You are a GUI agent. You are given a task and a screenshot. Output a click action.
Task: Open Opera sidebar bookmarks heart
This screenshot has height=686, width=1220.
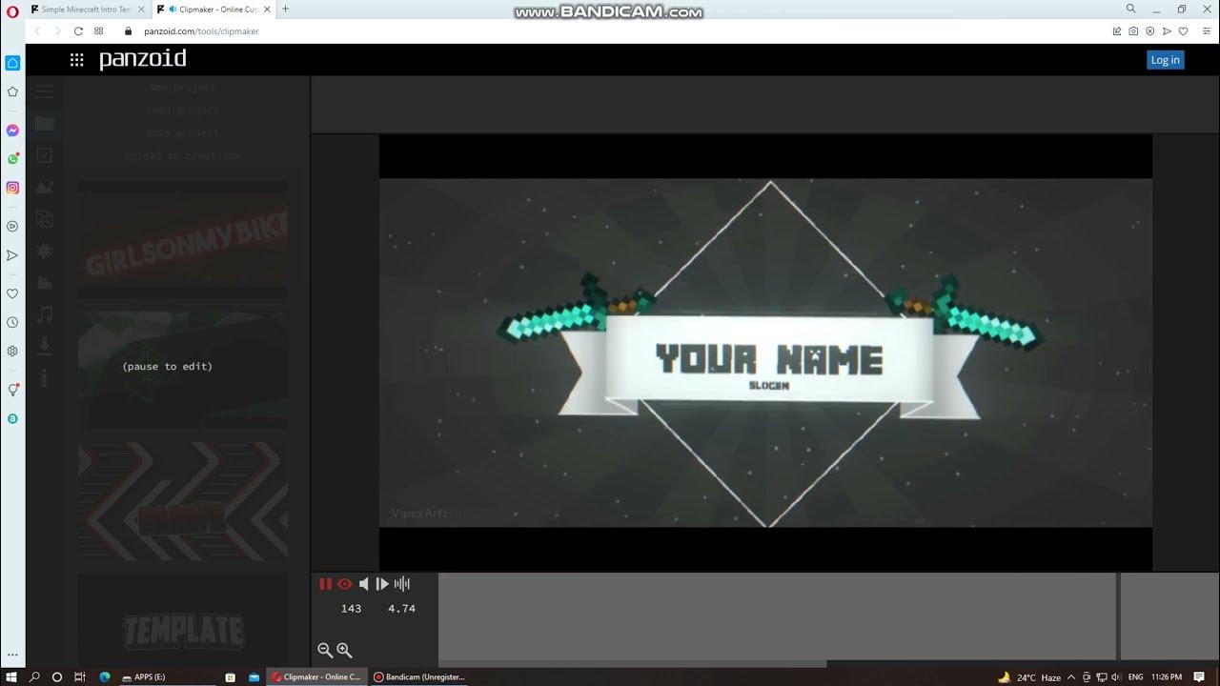click(12, 293)
